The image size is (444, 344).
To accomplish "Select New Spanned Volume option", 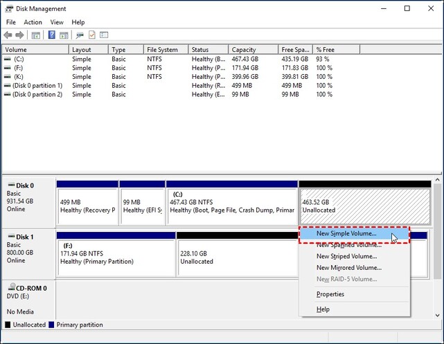I will pos(348,245).
